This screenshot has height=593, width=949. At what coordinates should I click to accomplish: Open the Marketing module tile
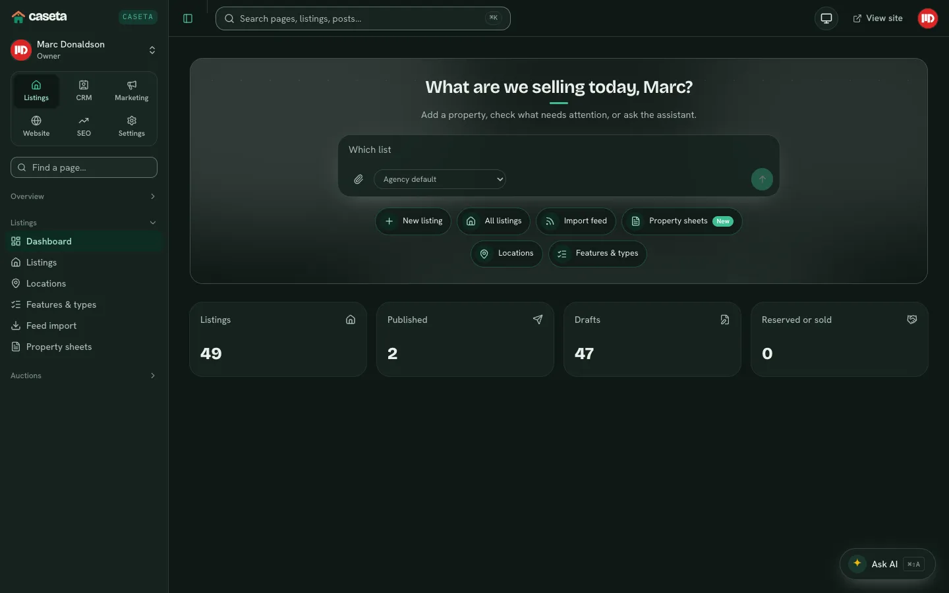[132, 91]
